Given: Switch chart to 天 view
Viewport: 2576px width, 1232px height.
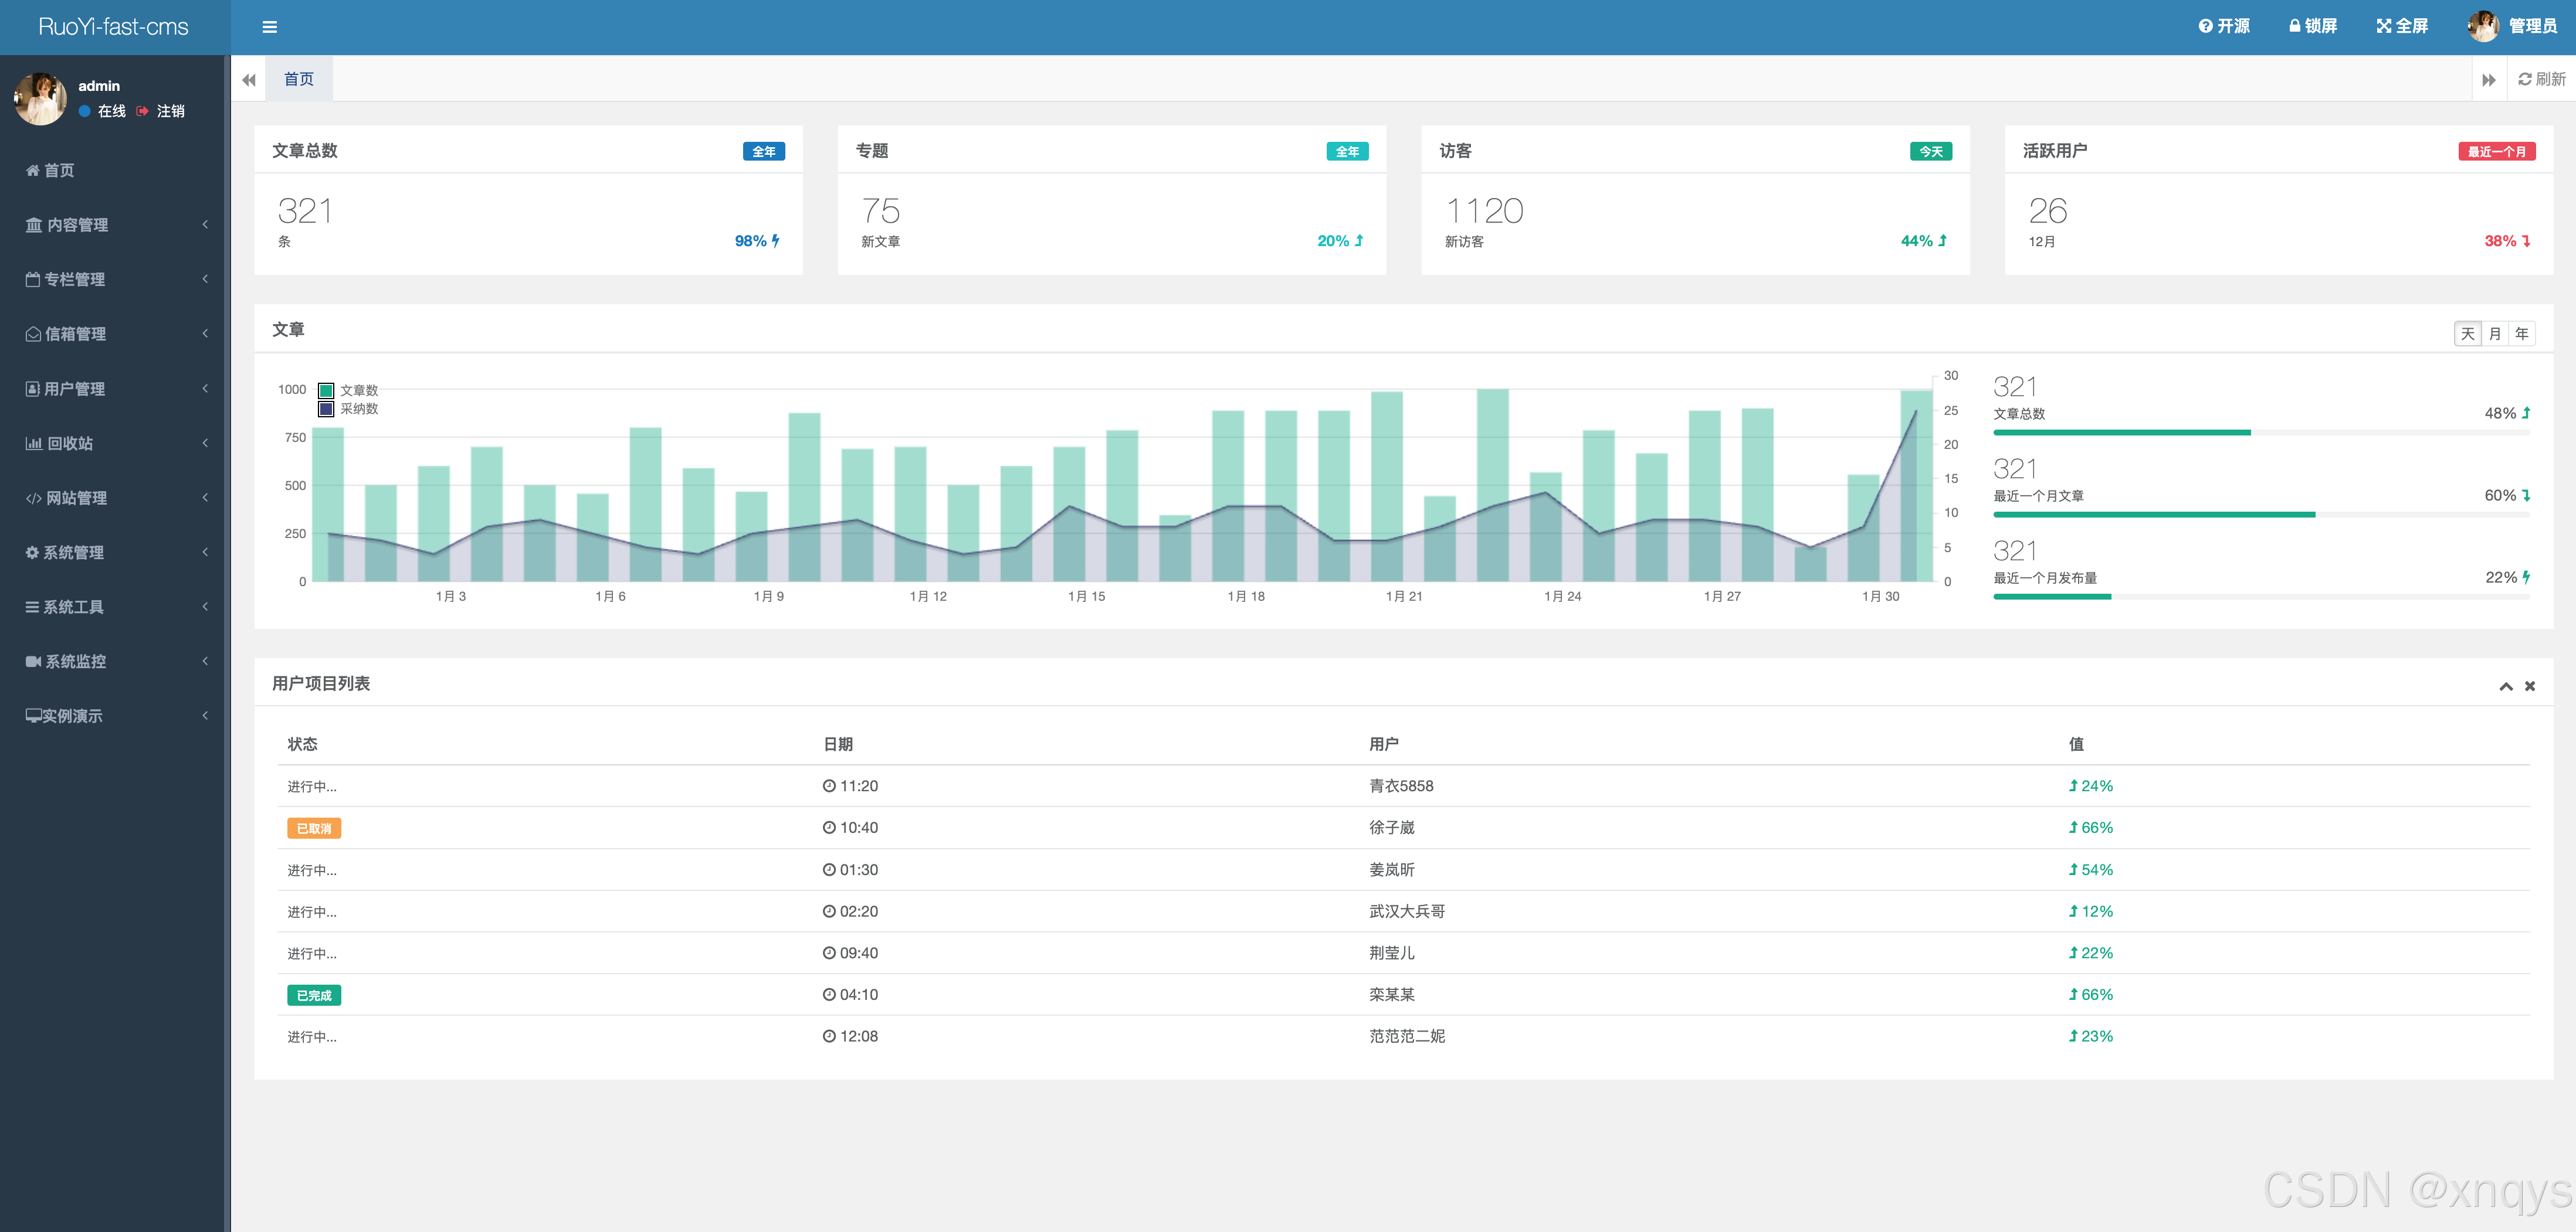Looking at the screenshot, I should pos(2467,333).
